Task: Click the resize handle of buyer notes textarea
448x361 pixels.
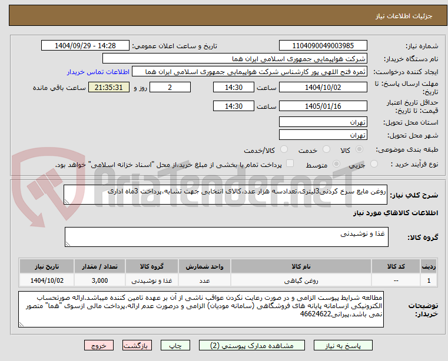Action: (x=21, y=325)
